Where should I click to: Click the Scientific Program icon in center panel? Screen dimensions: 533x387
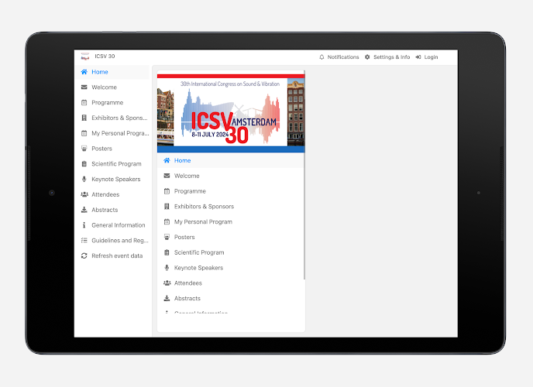click(x=167, y=252)
